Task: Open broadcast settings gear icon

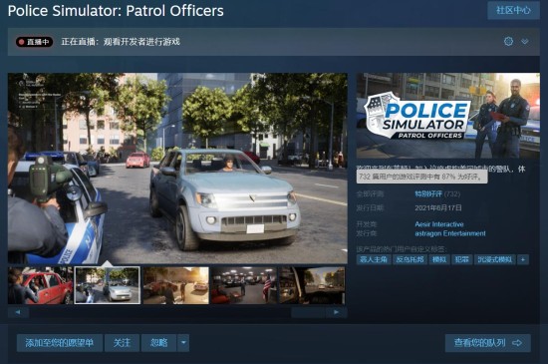Action: pyautogui.click(x=508, y=42)
